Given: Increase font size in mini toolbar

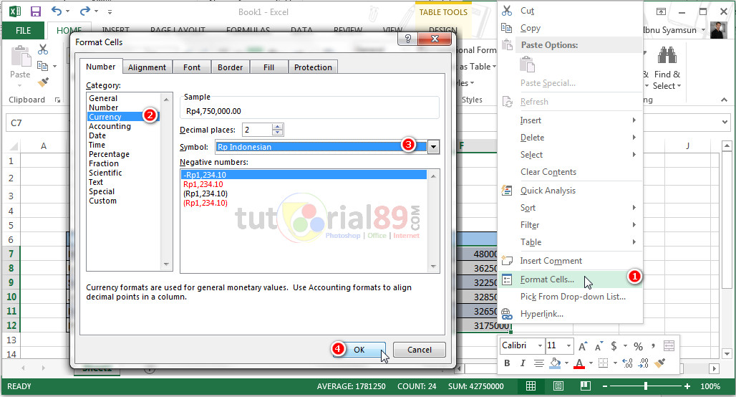Looking at the screenshot, I should click(583, 346).
